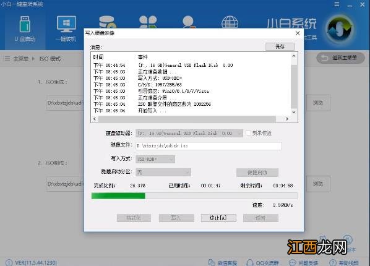Click the round refresh logo at top right

click(340, 29)
